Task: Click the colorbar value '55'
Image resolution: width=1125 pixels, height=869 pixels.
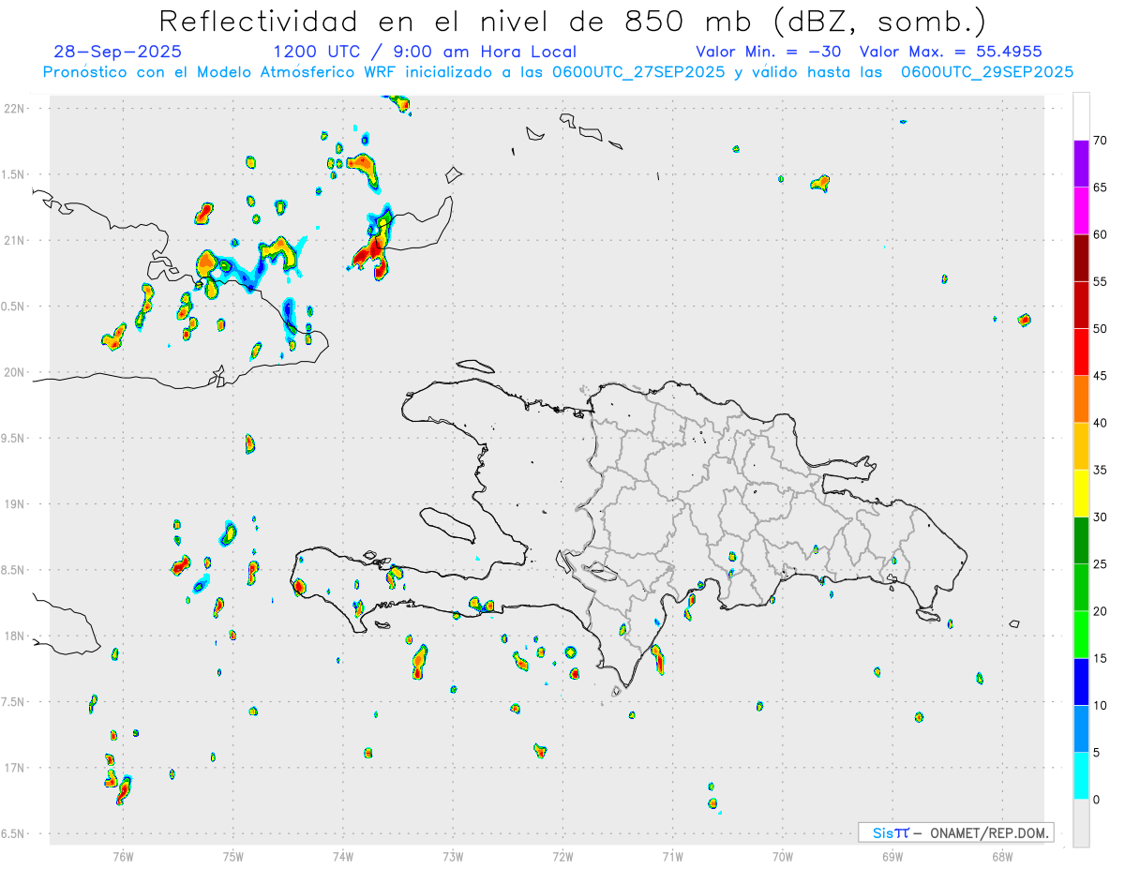Action: point(1100,281)
